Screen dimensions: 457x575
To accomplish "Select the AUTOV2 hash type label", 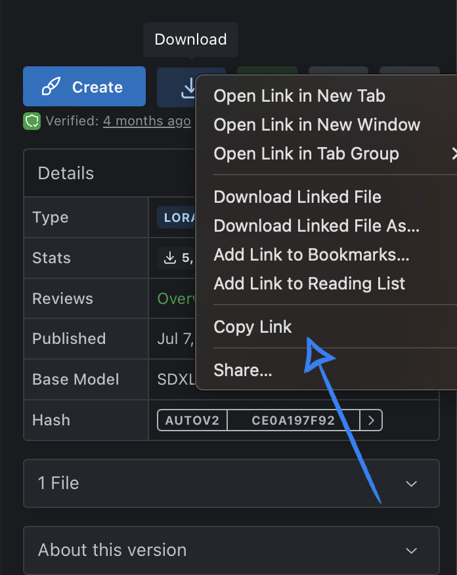I will [192, 421].
